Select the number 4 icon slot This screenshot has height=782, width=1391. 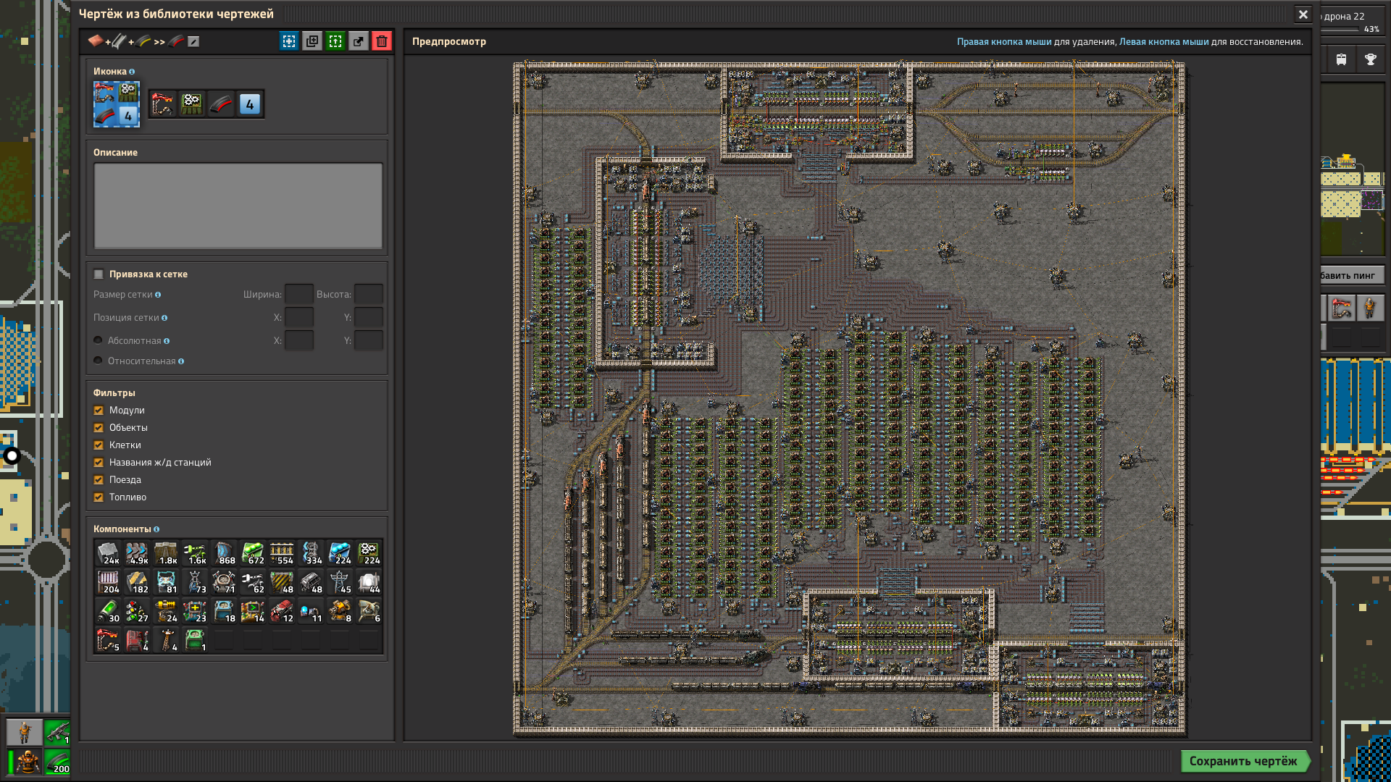pos(250,104)
